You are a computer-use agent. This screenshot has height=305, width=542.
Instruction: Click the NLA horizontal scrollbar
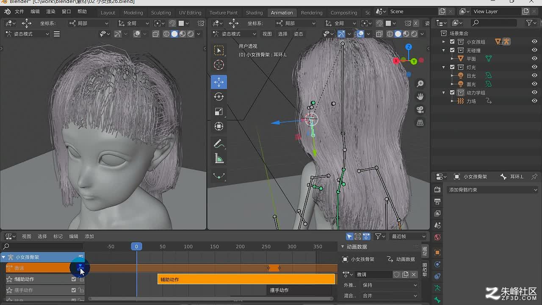tap(212, 299)
